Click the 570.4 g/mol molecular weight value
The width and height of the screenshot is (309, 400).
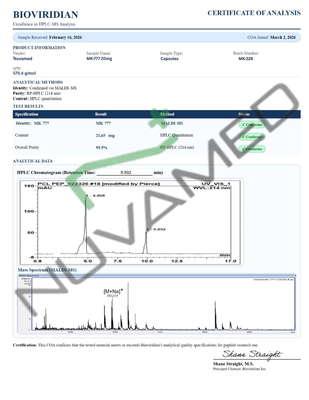24,73
